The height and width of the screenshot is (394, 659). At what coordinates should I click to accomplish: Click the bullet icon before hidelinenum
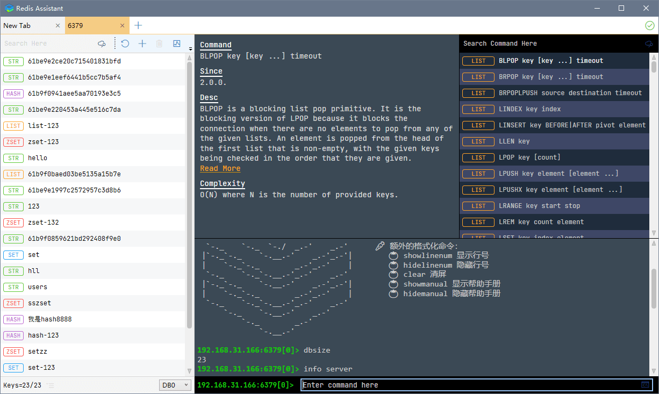point(393,265)
